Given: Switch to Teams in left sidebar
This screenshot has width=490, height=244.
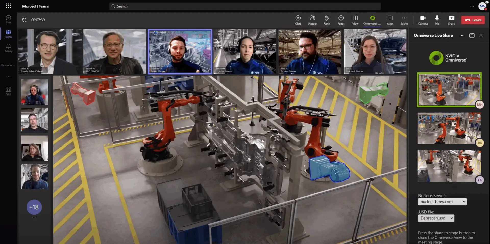Looking at the screenshot, I should click(8, 34).
